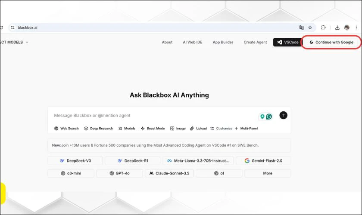This screenshot has width=362, height=215.
Task: Select DeepSeek-R1 model
Action: tap(133, 161)
